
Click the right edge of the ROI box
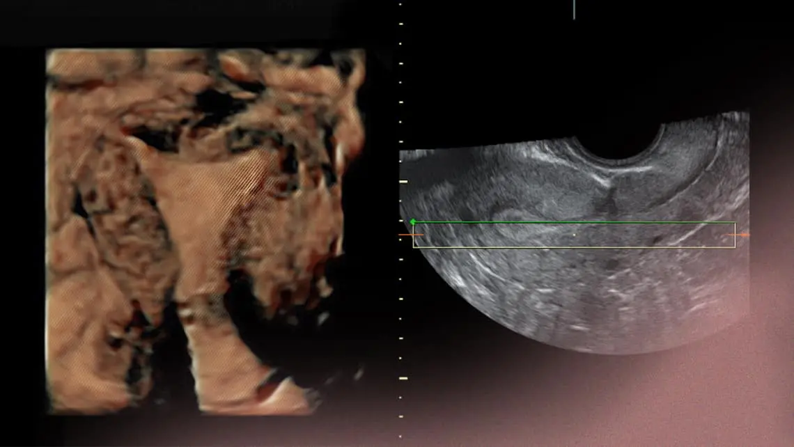click(x=735, y=235)
